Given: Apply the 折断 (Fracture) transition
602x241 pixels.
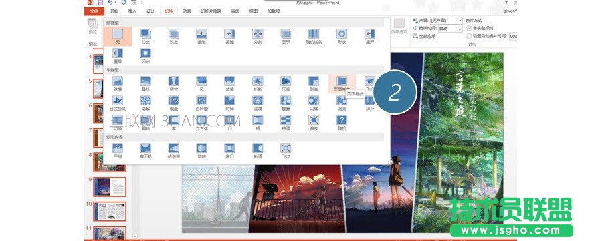Looking at the screenshot, I should tap(258, 84).
